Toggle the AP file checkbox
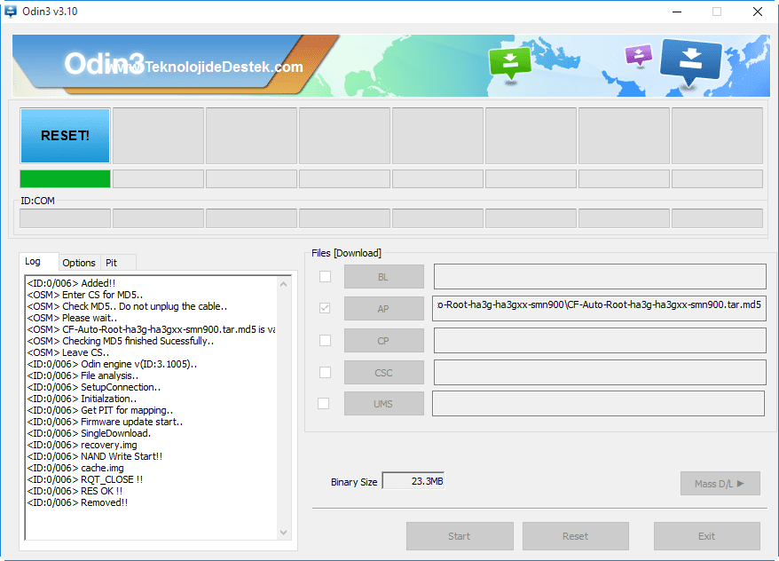Image resolution: width=779 pixels, height=561 pixels. point(325,308)
